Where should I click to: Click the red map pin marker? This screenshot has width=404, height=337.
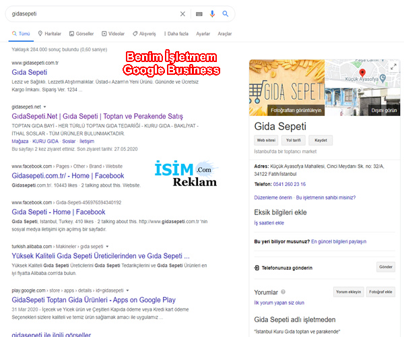tap(362, 73)
